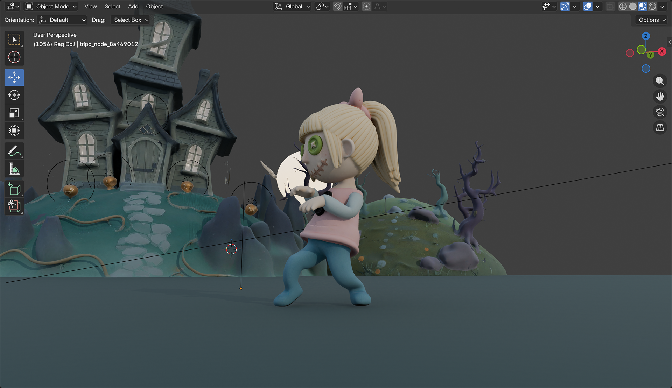The image size is (672, 388).
Task: Click the zoom magnifier viewport button
Action: (x=660, y=81)
